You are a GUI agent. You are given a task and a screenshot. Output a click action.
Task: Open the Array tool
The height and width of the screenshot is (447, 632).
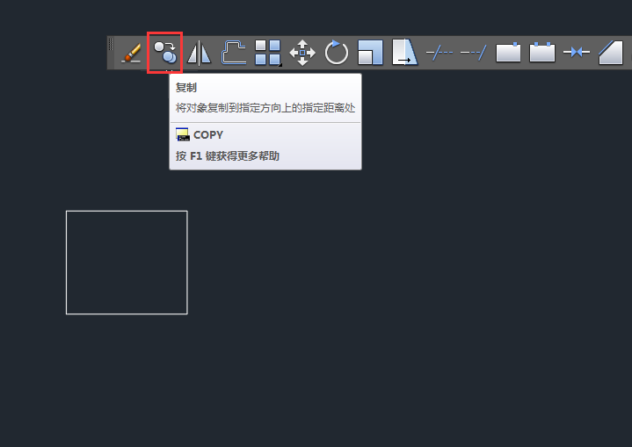coord(267,53)
